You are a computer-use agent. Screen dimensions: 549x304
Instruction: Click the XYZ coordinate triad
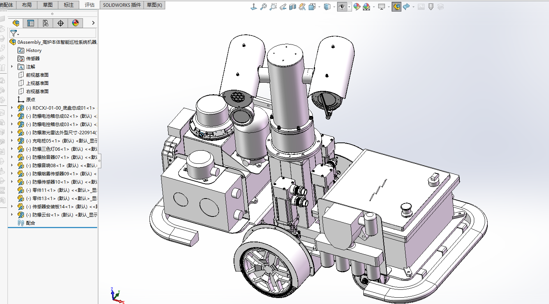tap(117, 296)
